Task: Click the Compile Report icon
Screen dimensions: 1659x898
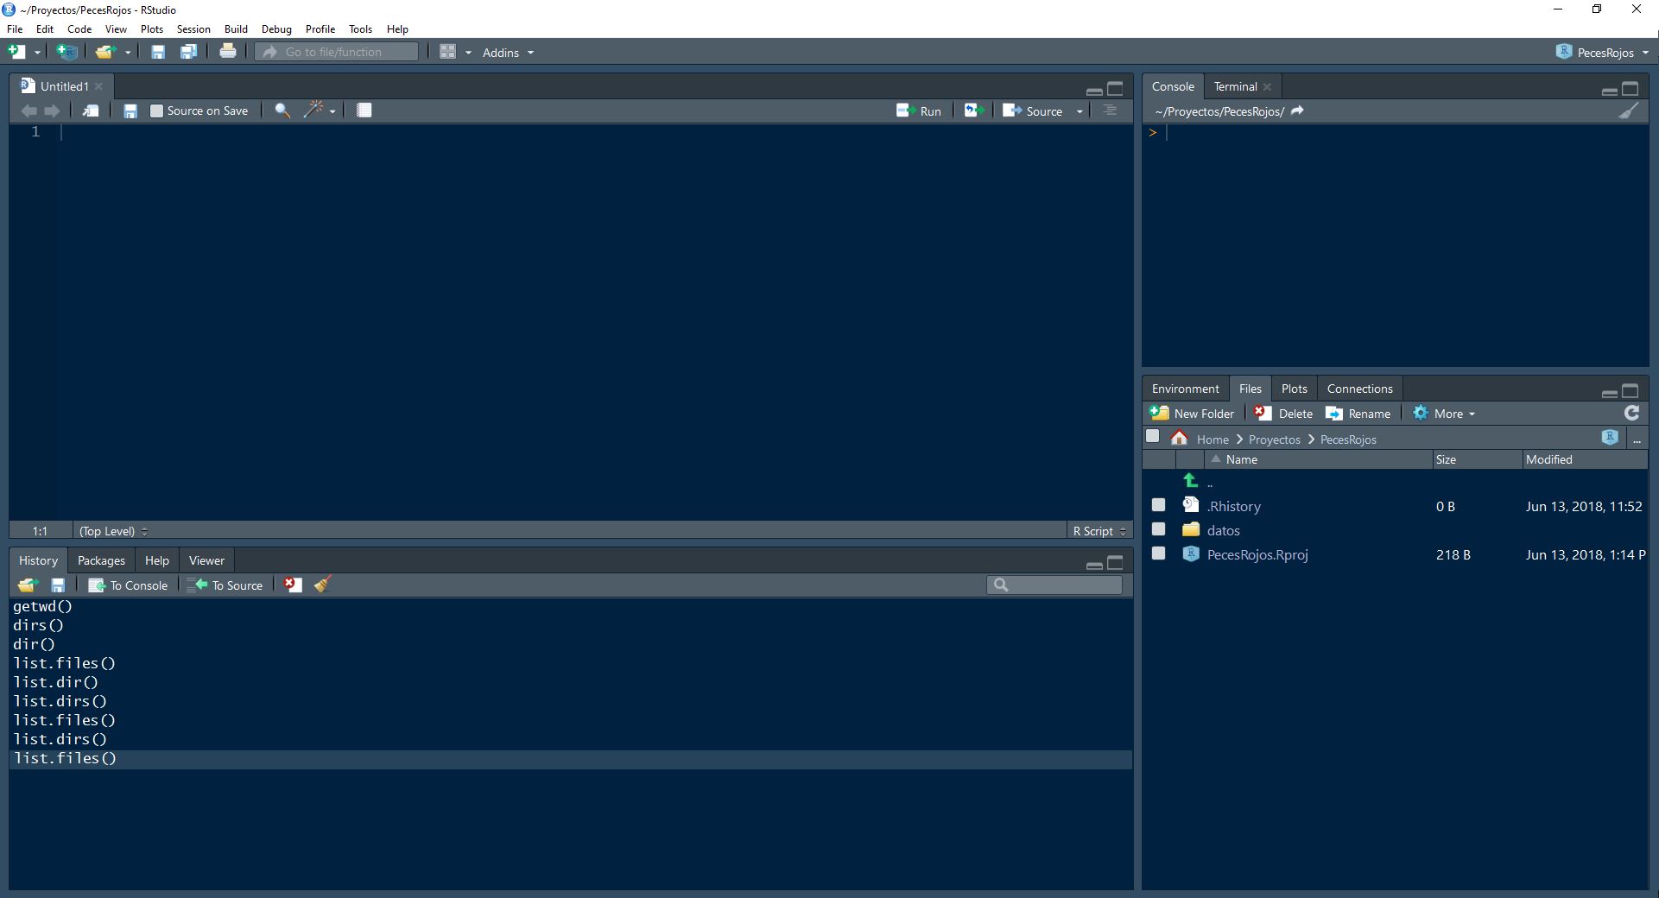Action: [364, 110]
